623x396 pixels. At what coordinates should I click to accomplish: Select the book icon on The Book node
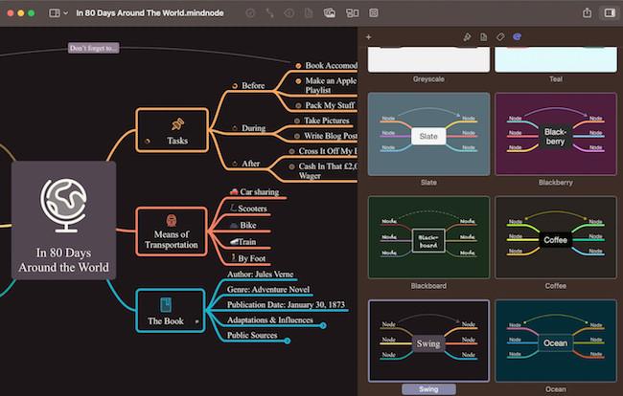[x=166, y=305]
